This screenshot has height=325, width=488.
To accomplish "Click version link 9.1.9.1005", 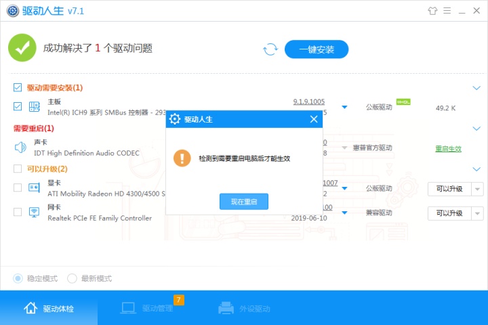I will 309,102.
